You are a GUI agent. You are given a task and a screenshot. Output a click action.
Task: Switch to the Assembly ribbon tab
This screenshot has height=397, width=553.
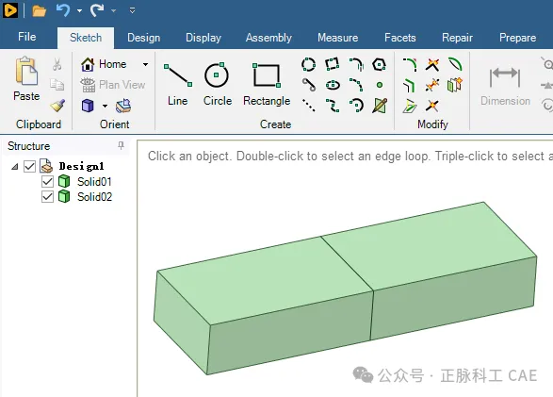click(268, 38)
